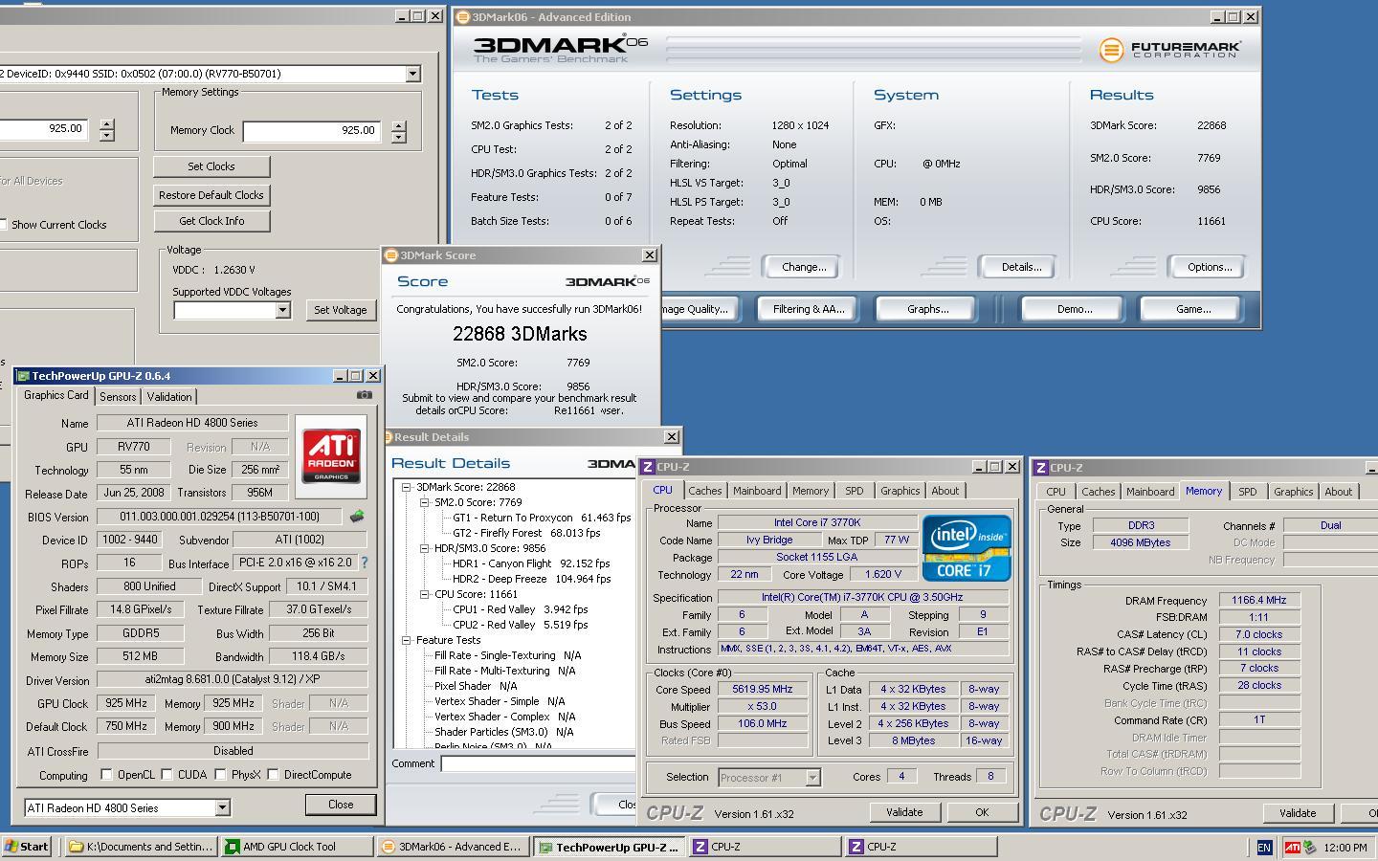Click the 22868 3DMarks score text

[520, 334]
